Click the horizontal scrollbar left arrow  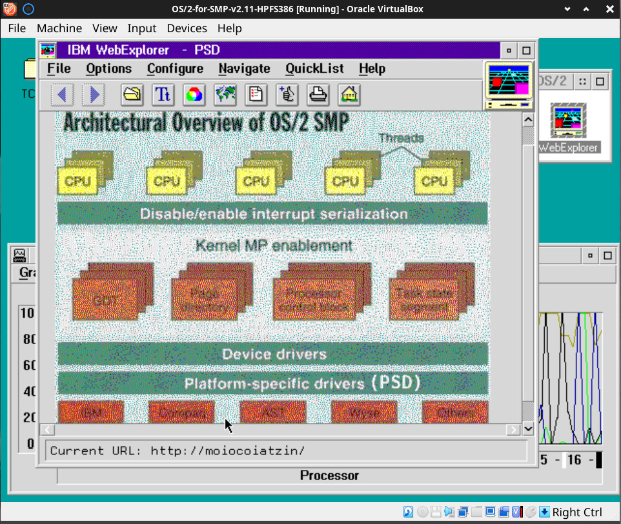pos(48,429)
